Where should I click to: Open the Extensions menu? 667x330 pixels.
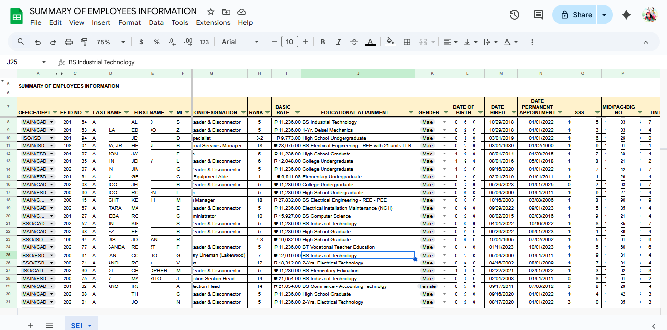pyautogui.click(x=213, y=22)
